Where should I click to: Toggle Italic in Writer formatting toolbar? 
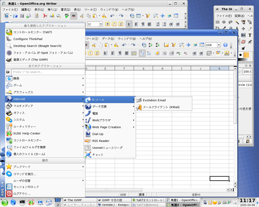click(x=114, y=24)
